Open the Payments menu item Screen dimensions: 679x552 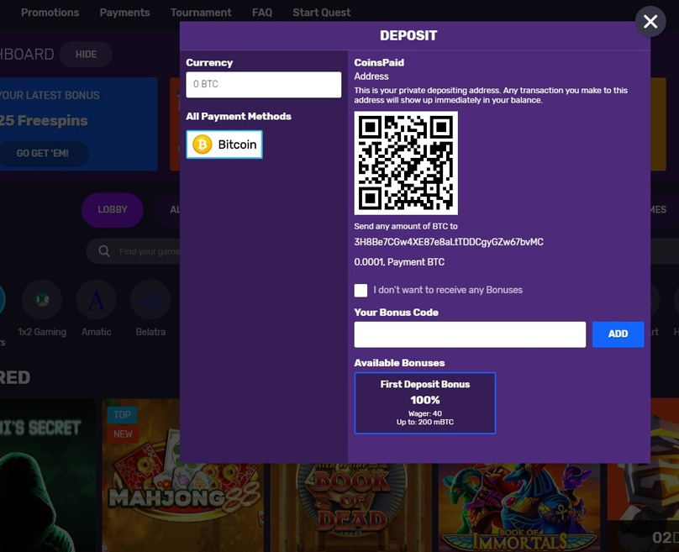[x=124, y=13]
